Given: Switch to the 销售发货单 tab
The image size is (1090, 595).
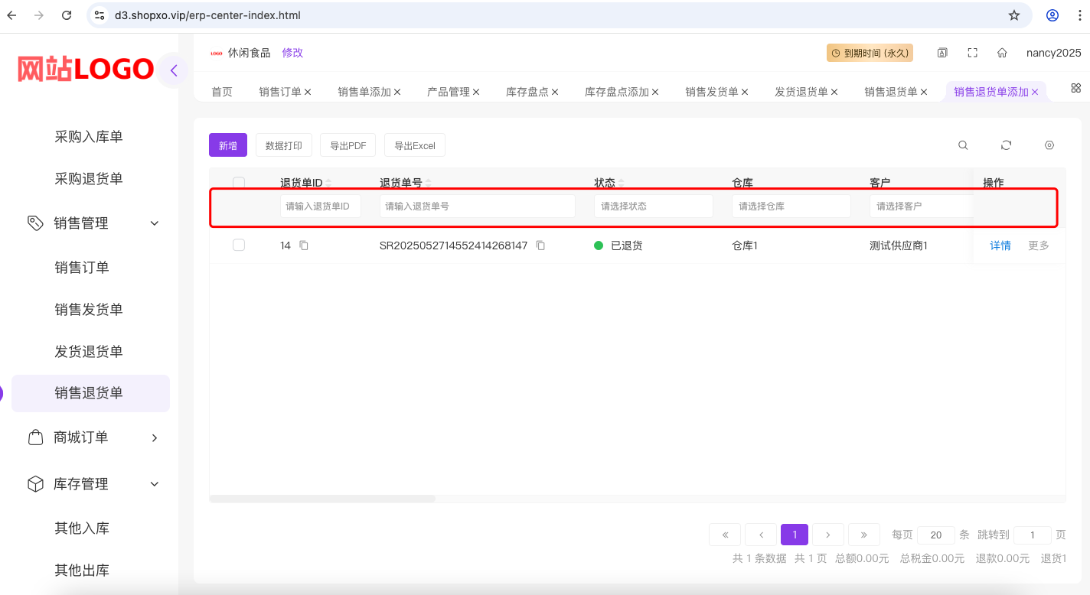Looking at the screenshot, I should pos(712,92).
